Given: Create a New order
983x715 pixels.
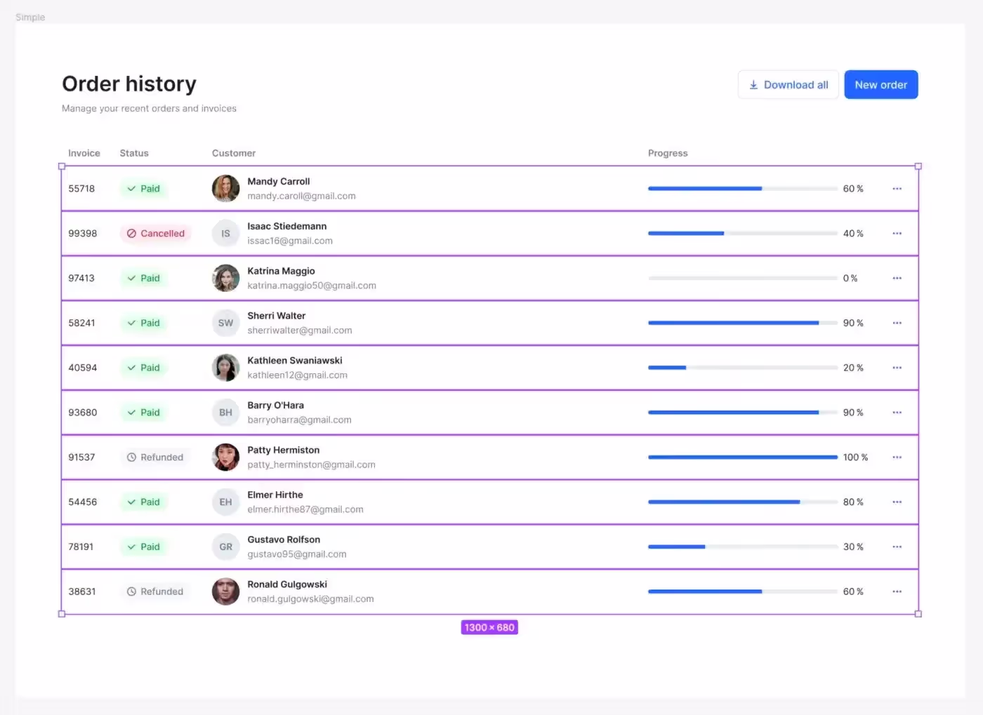Looking at the screenshot, I should point(880,85).
